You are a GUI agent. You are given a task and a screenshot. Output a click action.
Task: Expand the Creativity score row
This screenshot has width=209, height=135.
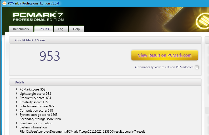pos(17,102)
